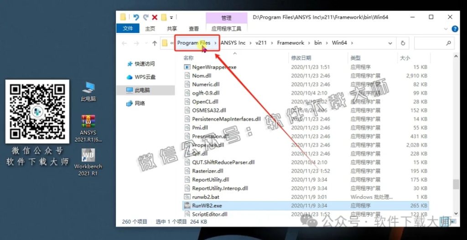
Task: Select 此电脑 in navigation pane
Action: pyautogui.click(x=145, y=90)
